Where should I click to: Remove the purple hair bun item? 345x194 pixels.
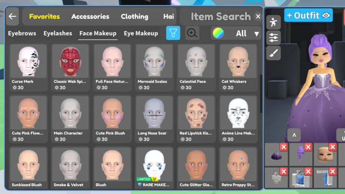283,147
